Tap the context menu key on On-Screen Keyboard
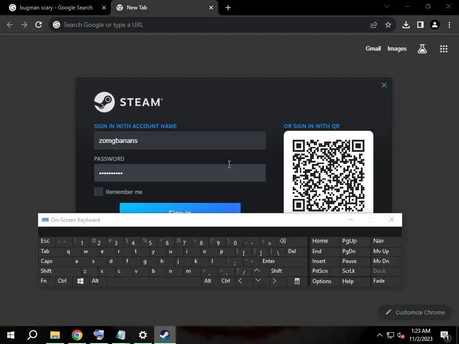 click(297, 281)
